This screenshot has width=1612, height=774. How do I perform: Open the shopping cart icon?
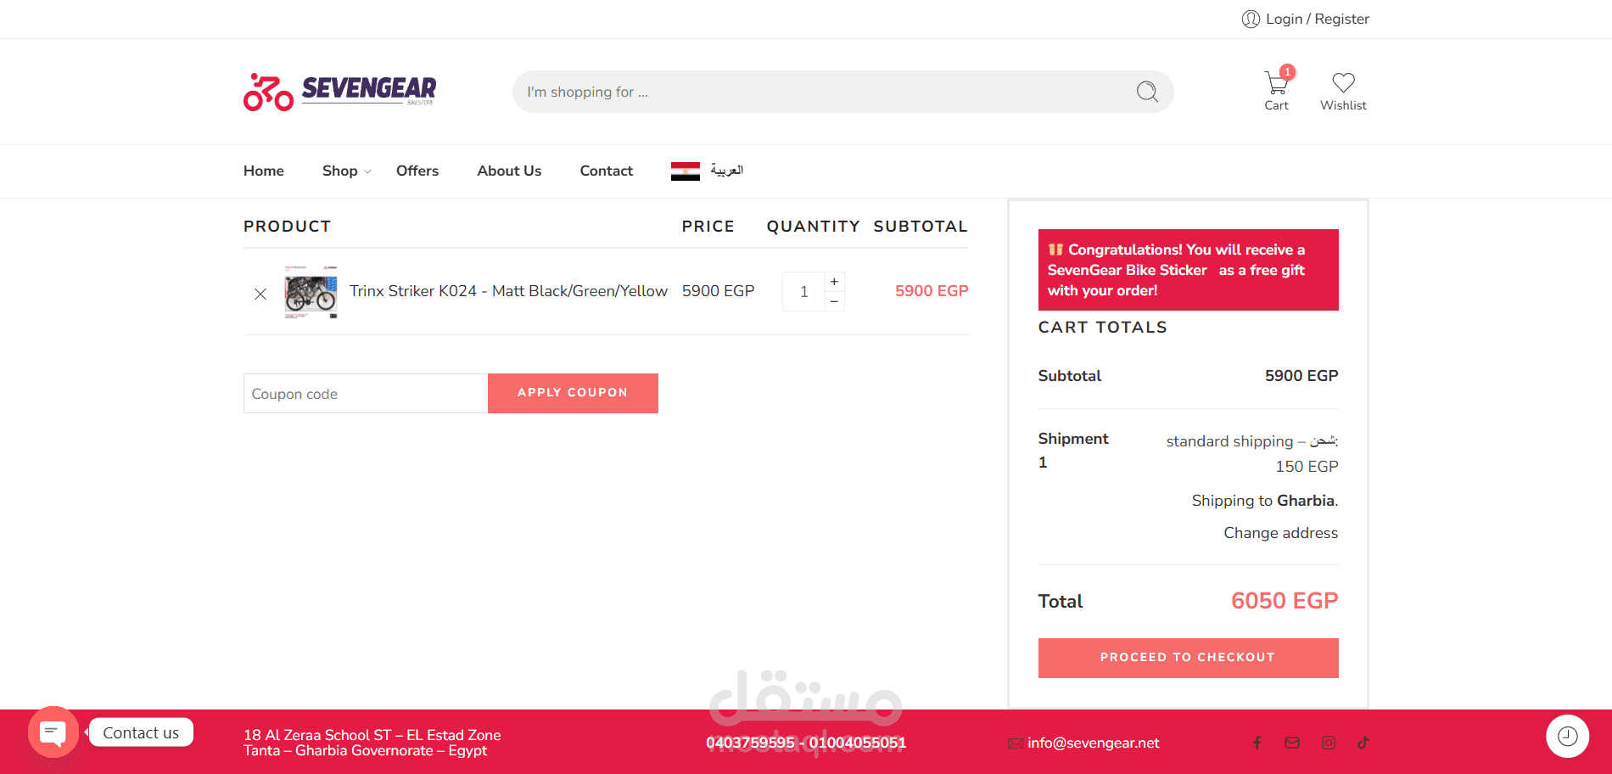coord(1276,84)
